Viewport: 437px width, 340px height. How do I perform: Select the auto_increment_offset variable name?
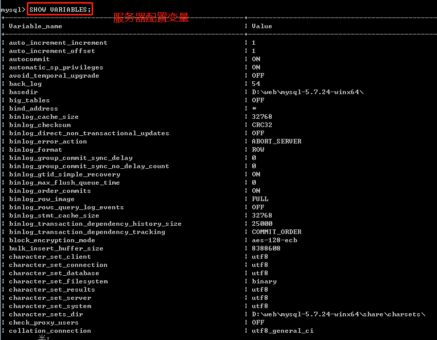[x=52, y=51]
